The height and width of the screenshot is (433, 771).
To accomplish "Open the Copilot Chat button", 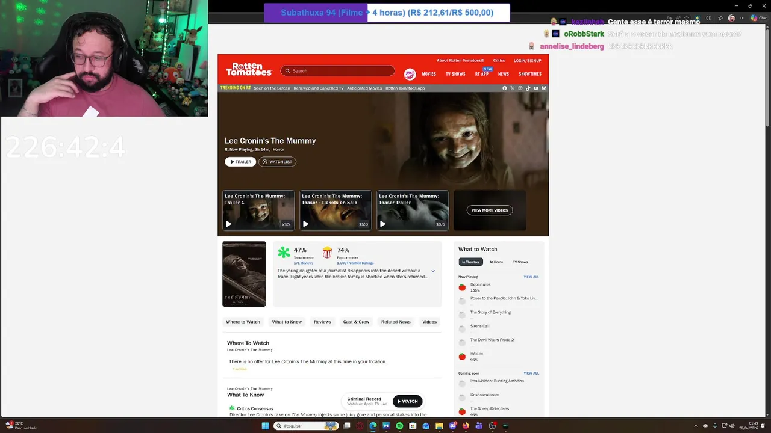I will (757, 18).
